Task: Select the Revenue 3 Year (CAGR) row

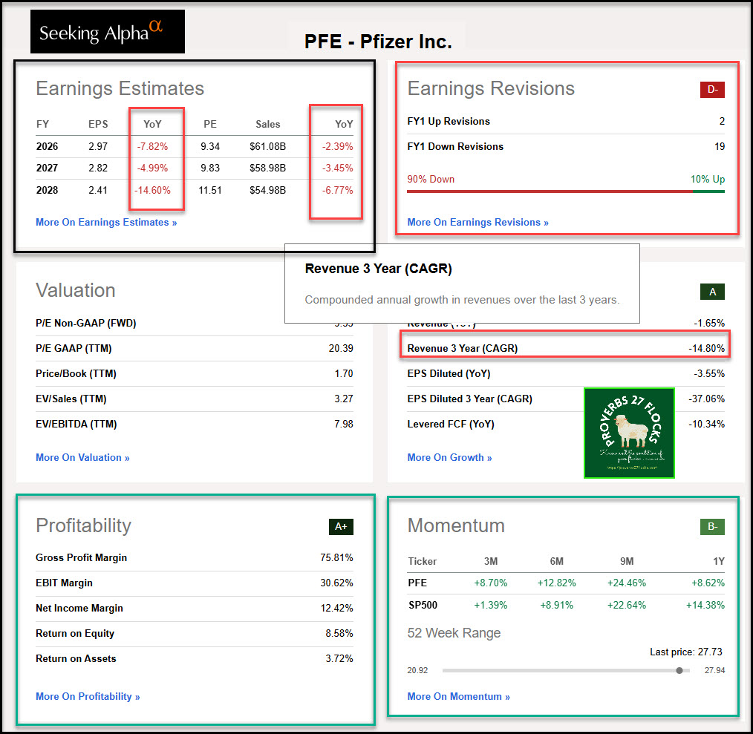Action: pyautogui.click(x=564, y=348)
